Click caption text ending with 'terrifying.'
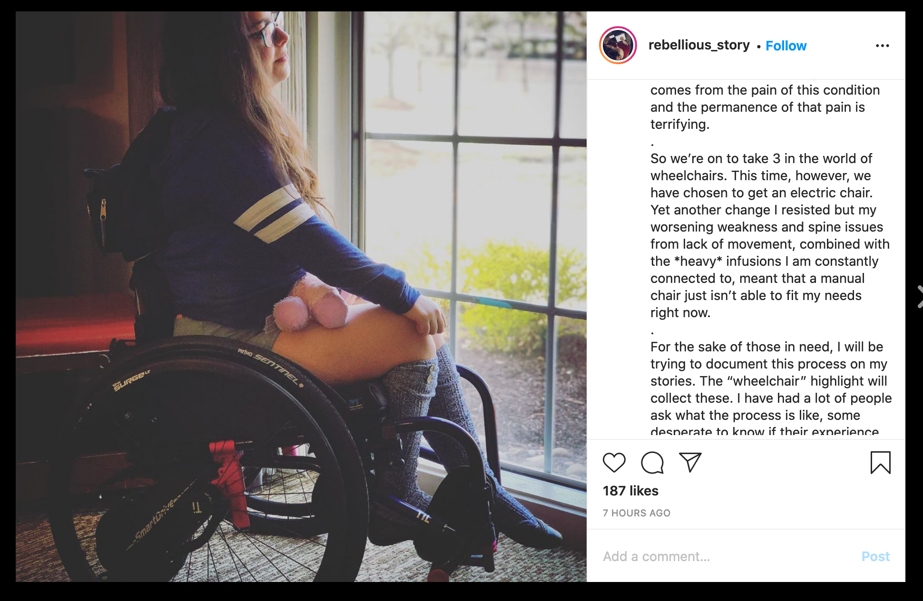923x601 pixels. [765, 107]
